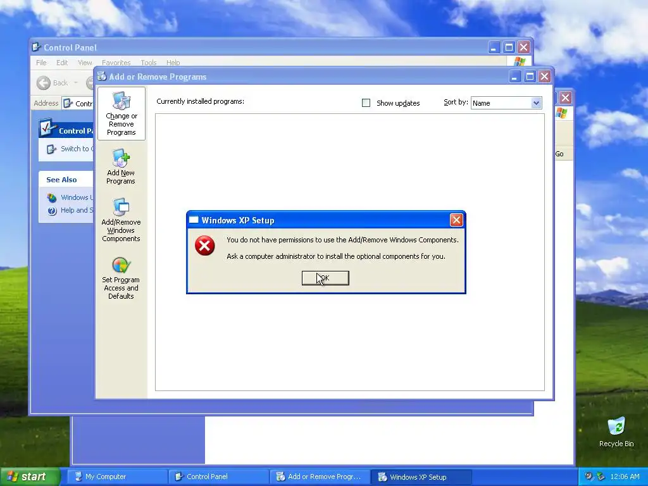Toggle the Show updates checkbox
This screenshot has height=486, width=648.
point(366,103)
